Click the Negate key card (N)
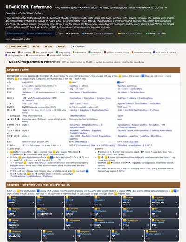The height and width of the screenshot is (242, 186). point(107,224)
